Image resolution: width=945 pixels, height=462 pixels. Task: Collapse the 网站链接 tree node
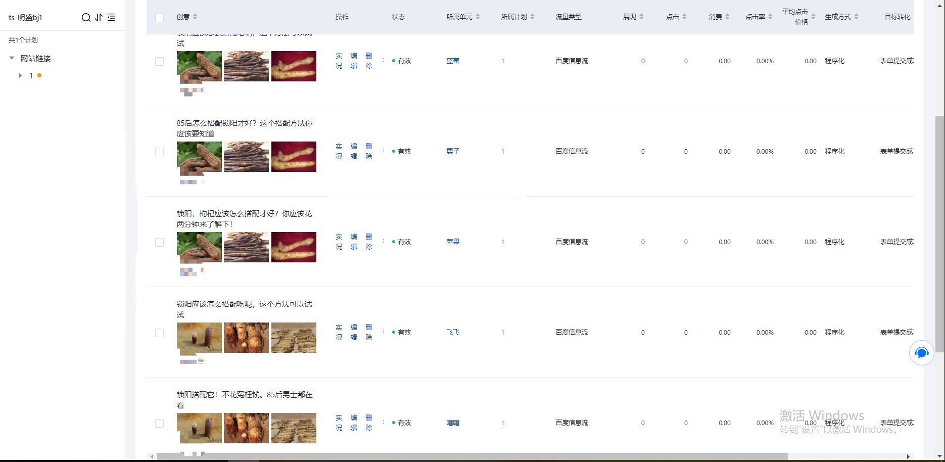click(12, 58)
